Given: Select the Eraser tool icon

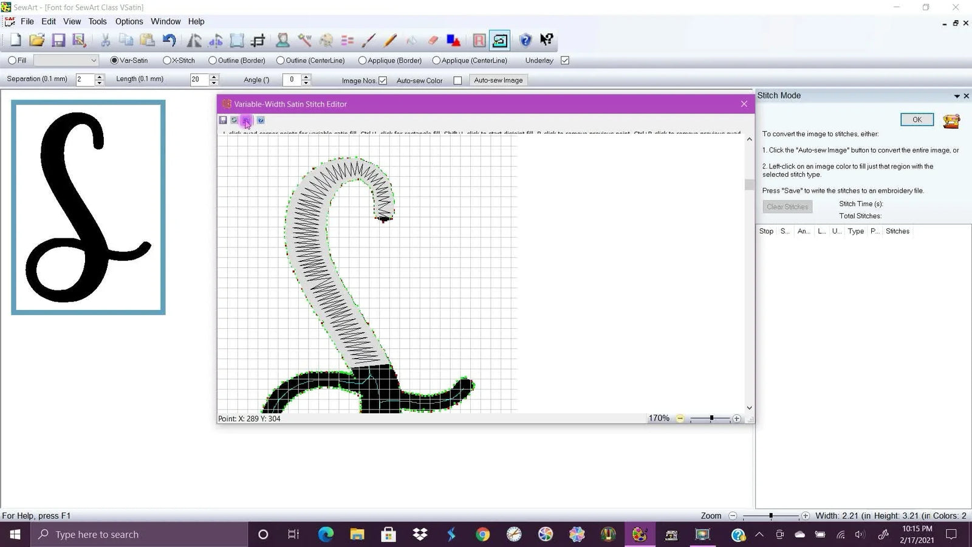Looking at the screenshot, I should click(x=433, y=40).
